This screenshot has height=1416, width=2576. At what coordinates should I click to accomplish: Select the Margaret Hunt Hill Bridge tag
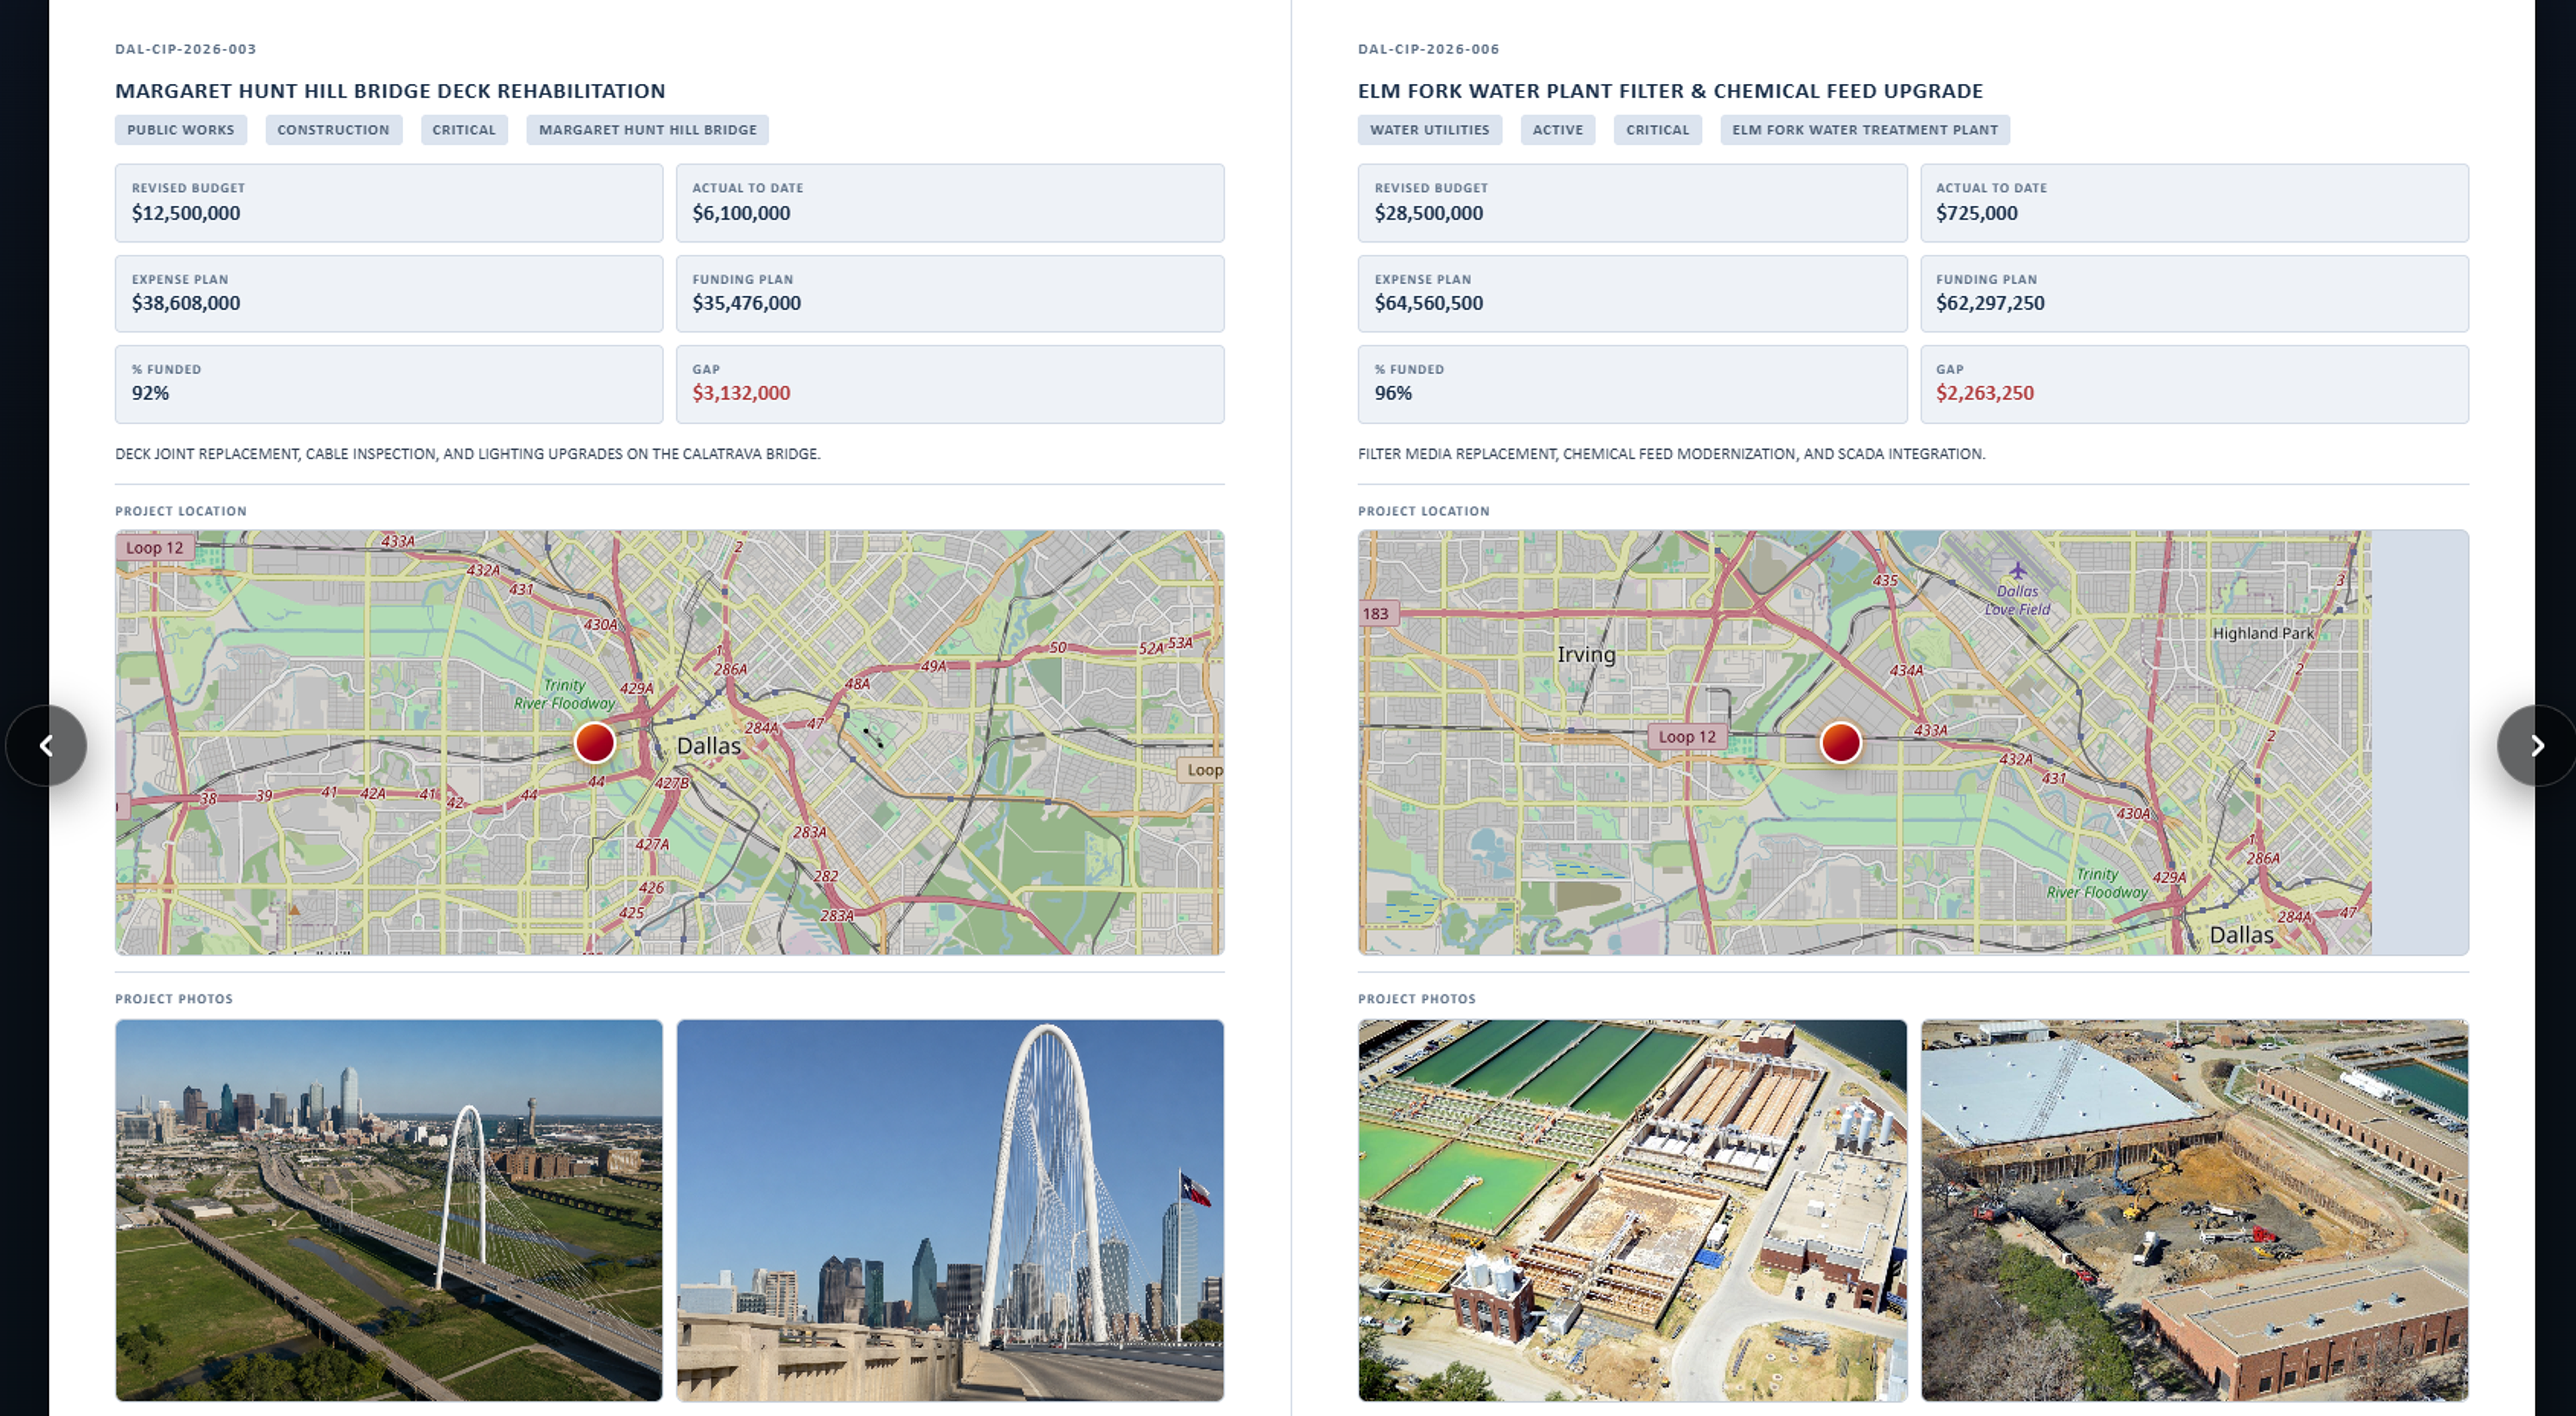coord(647,130)
